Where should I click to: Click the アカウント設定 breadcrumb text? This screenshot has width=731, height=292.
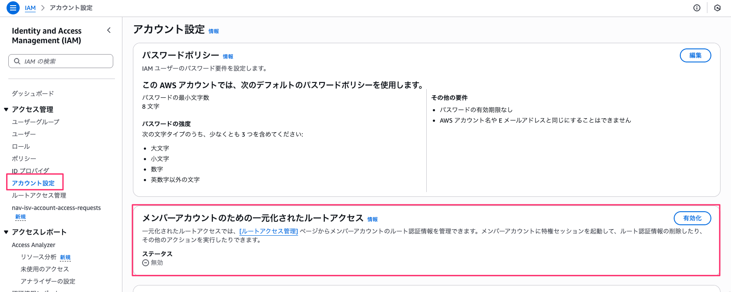71,8
